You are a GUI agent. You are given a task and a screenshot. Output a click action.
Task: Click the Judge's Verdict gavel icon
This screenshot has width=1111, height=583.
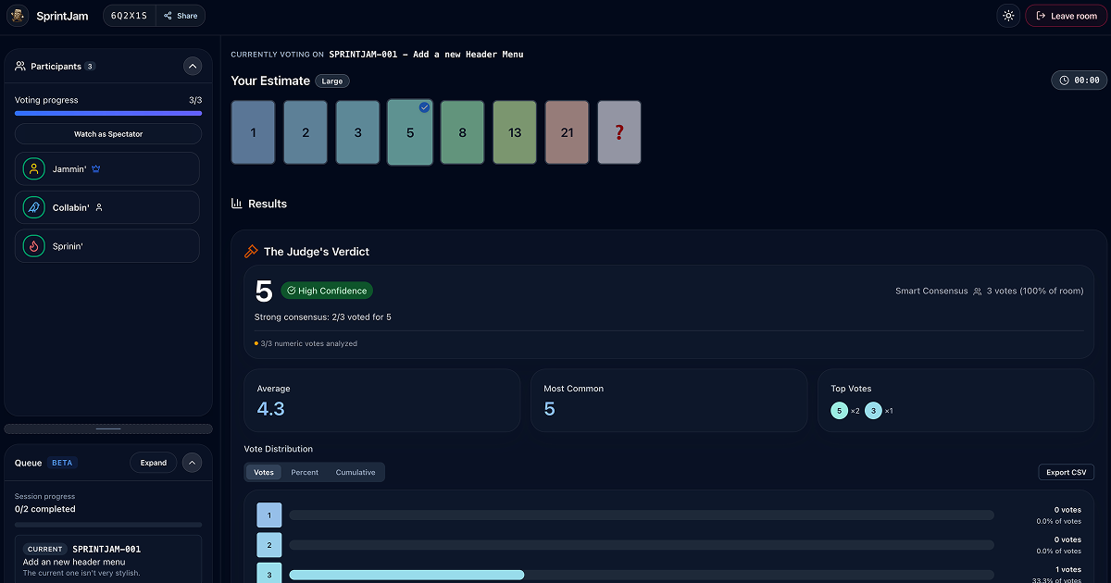coord(251,252)
